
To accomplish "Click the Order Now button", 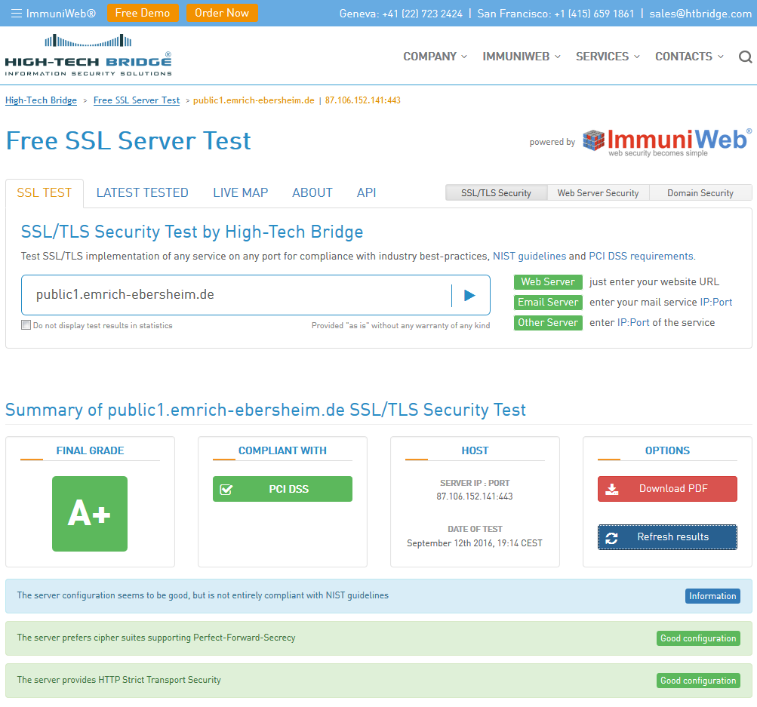I will (x=222, y=13).
